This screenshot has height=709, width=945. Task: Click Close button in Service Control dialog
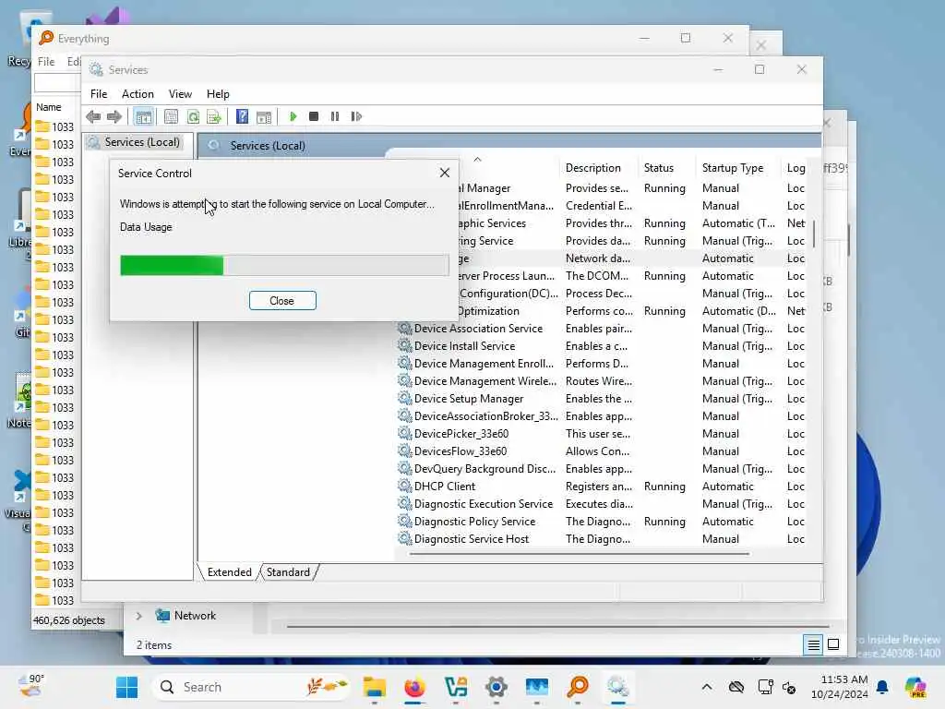(282, 301)
